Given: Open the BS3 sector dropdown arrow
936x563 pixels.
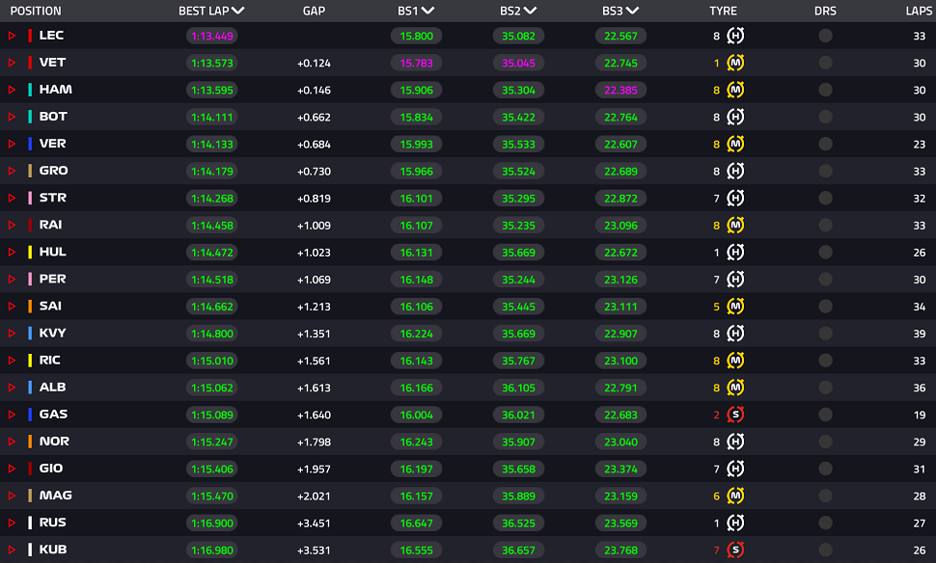Looking at the screenshot, I should click(632, 11).
